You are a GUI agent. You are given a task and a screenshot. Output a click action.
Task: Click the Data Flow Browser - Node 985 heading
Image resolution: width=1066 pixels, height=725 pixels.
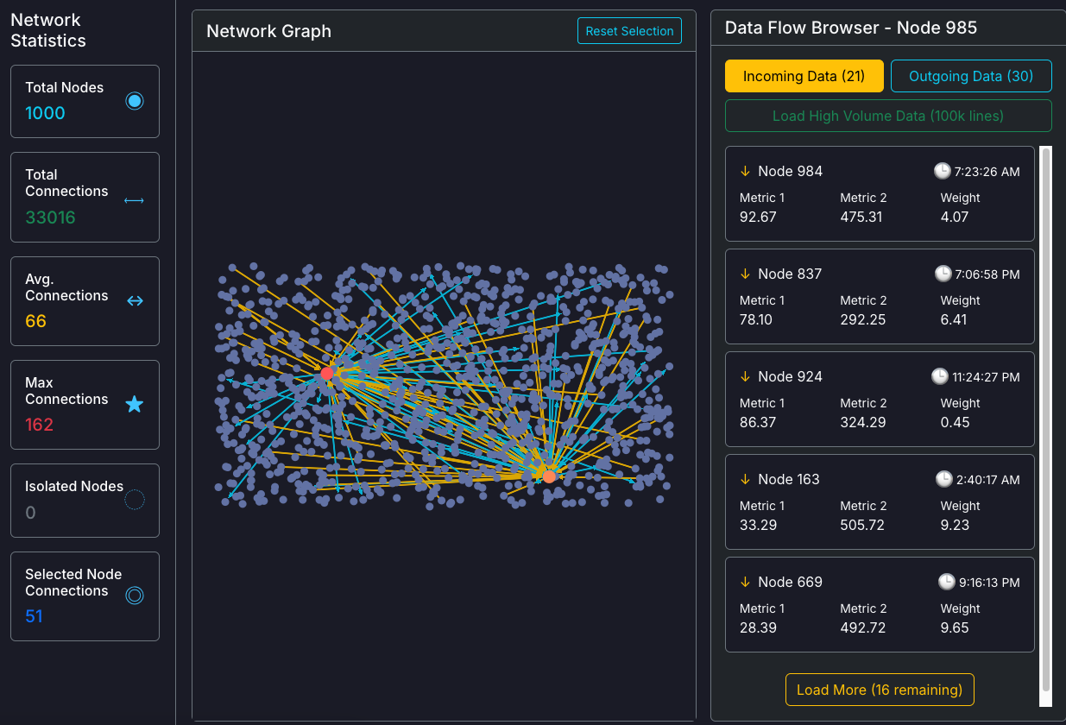[851, 28]
